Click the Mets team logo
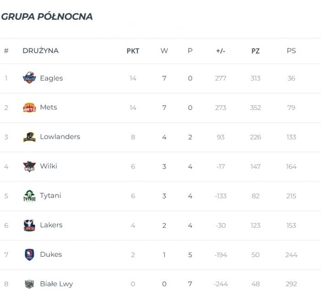 pyautogui.click(x=29, y=107)
